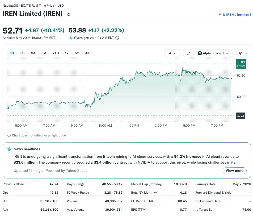Click the +1.17 (+2.22%) overnight change
The width and height of the screenshot is (253, 216).
[106, 30]
